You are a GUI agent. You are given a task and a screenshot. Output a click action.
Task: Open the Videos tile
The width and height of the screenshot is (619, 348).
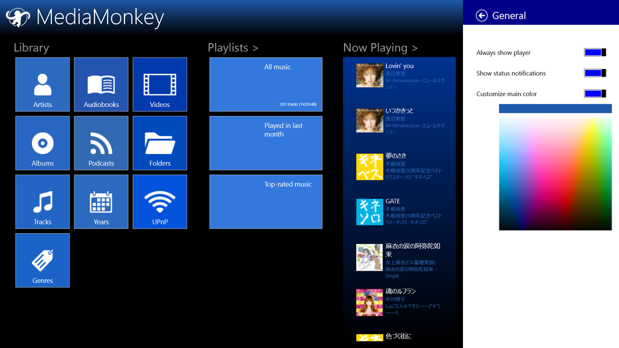(x=160, y=85)
